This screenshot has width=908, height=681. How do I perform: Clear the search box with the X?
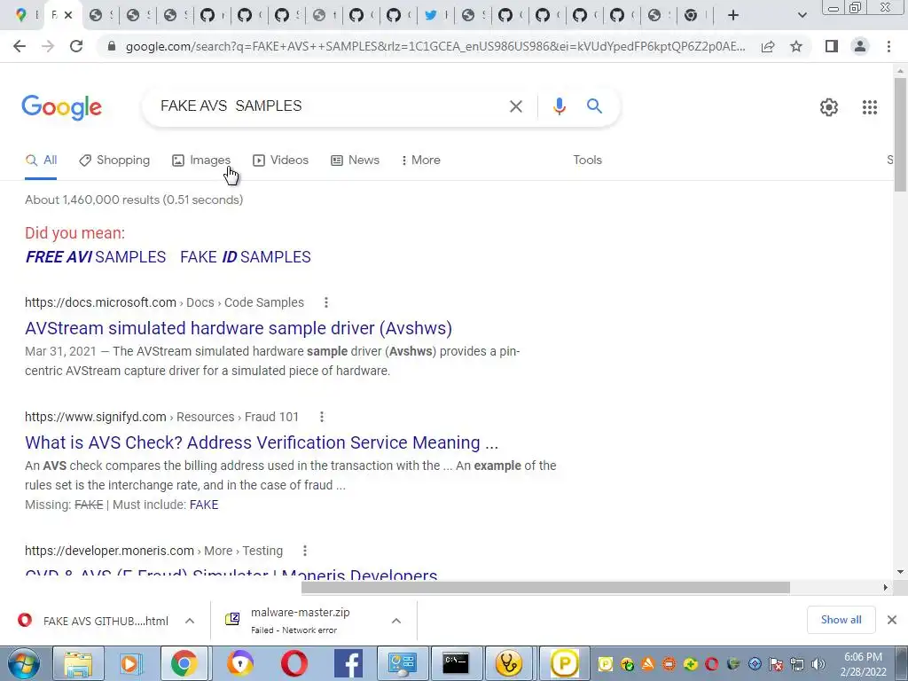[515, 106]
